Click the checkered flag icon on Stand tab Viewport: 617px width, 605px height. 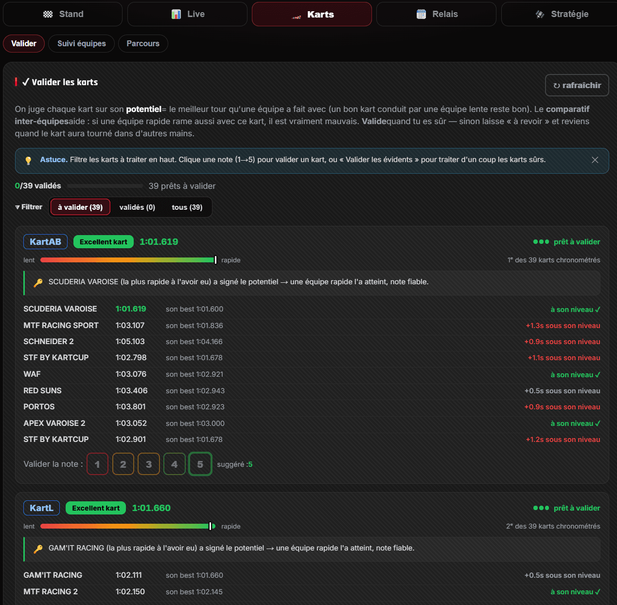(x=48, y=15)
